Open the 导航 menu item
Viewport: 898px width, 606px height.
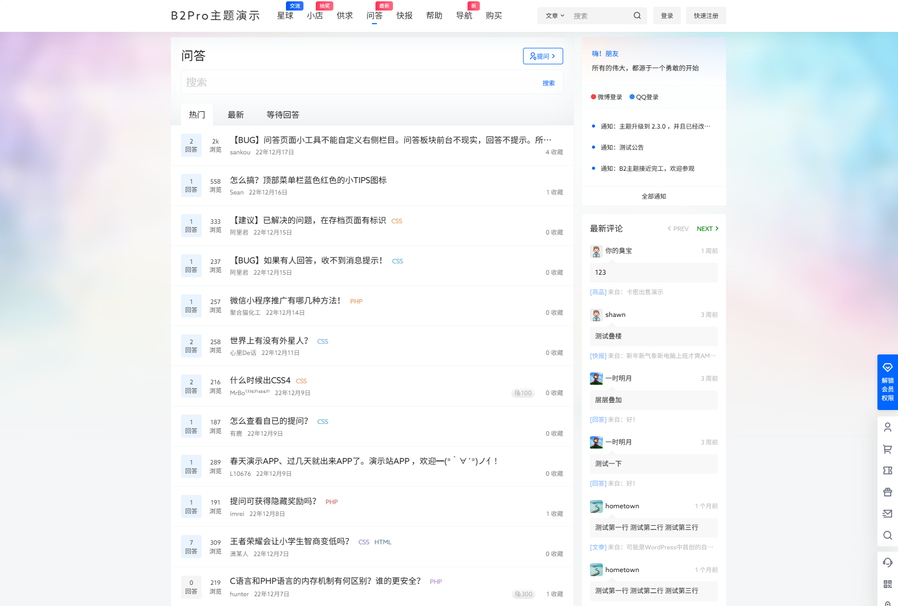coord(464,15)
